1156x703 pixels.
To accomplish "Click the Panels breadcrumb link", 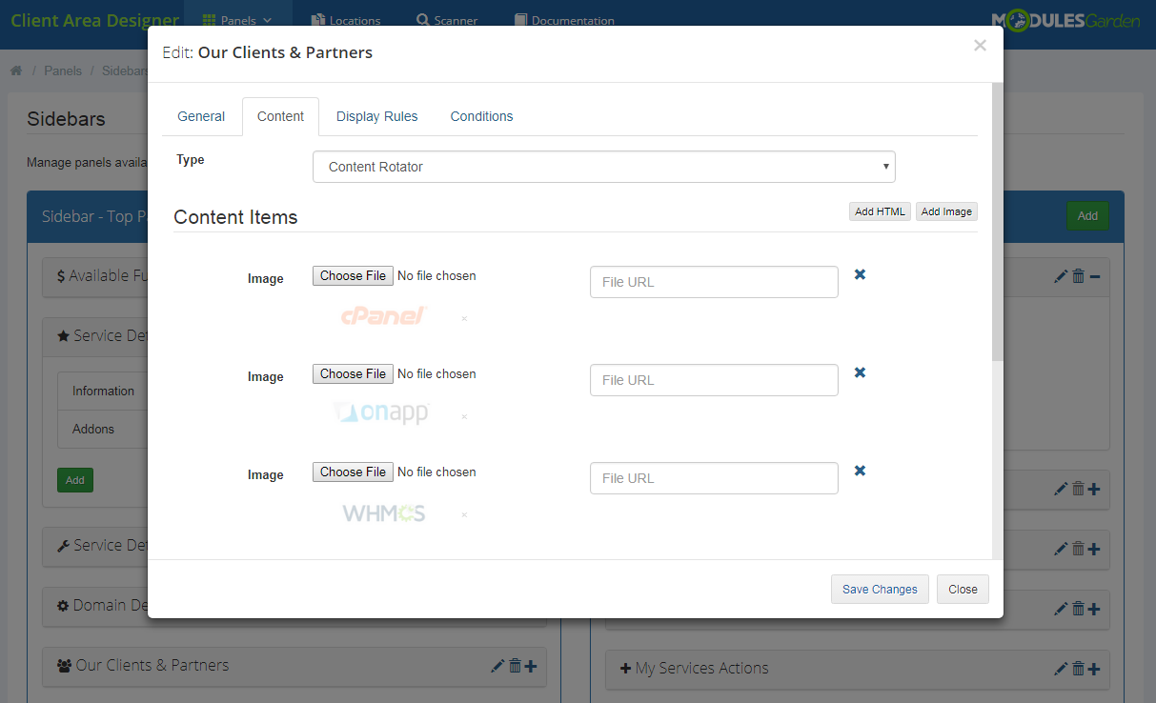I will click(x=63, y=70).
